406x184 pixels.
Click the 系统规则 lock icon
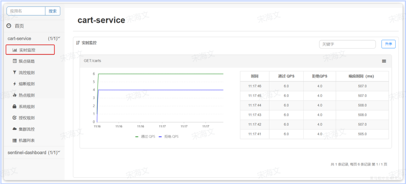15,106
